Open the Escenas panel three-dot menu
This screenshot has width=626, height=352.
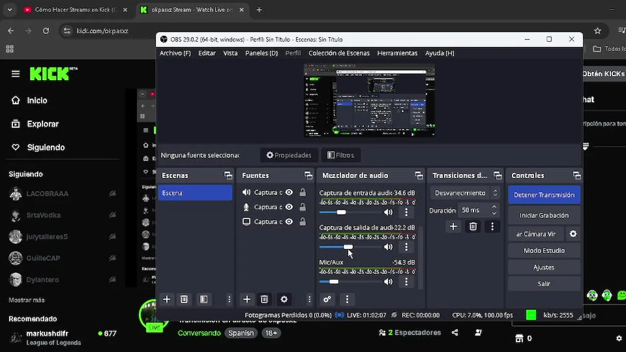(x=229, y=299)
